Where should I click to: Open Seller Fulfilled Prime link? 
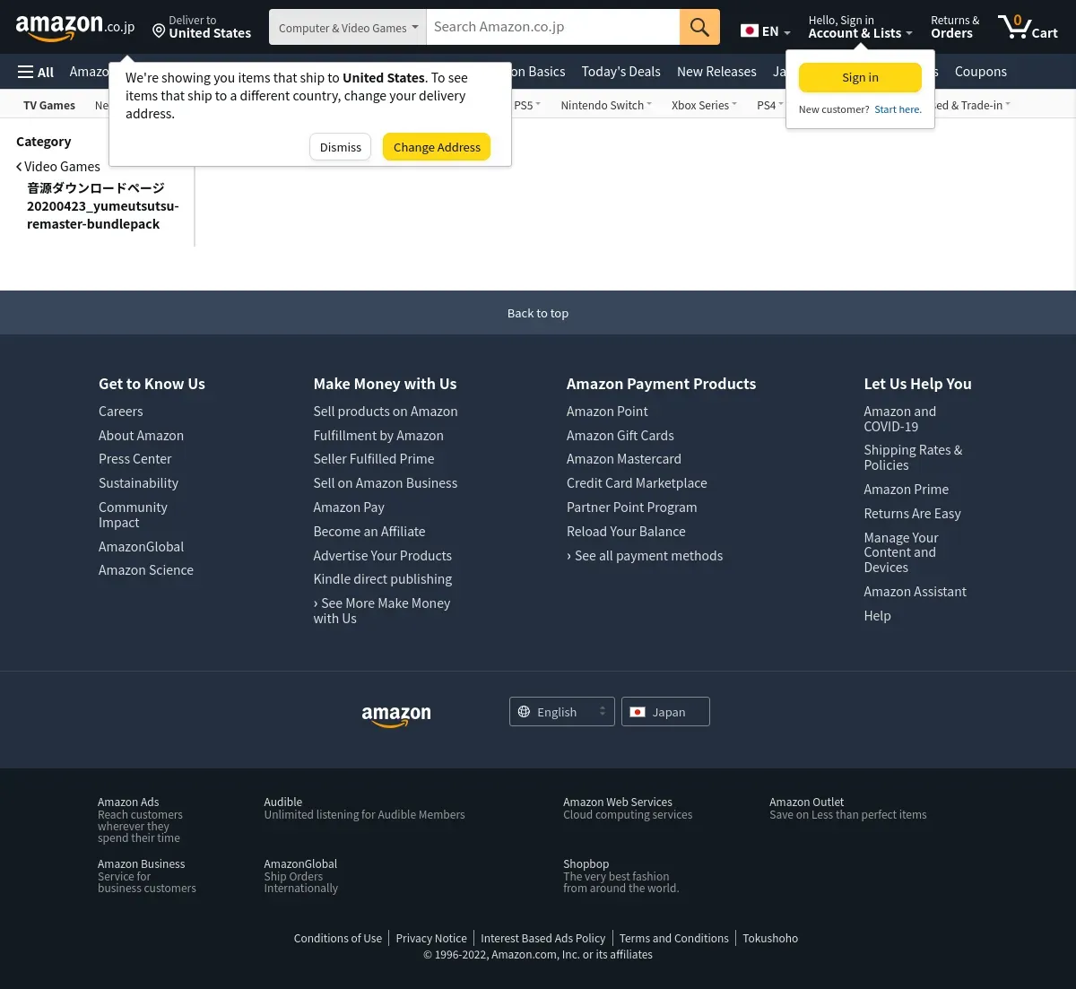pos(374,459)
